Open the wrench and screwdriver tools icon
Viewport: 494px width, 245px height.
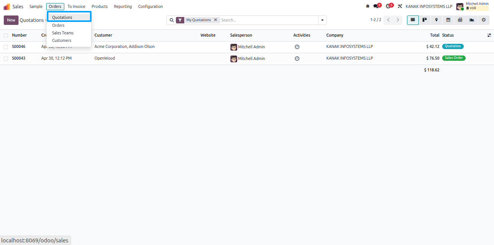[400, 6]
